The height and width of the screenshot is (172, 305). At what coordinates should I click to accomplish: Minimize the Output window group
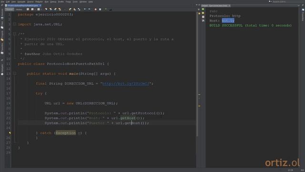click(299, 5)
